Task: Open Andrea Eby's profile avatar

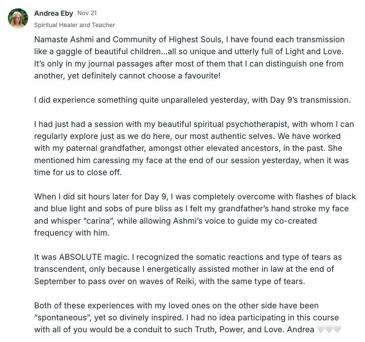Action: coord(18,18)
